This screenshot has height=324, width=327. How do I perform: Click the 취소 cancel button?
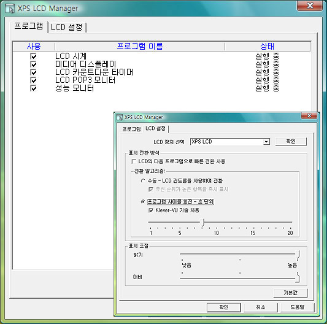click(x=261, y=307)
